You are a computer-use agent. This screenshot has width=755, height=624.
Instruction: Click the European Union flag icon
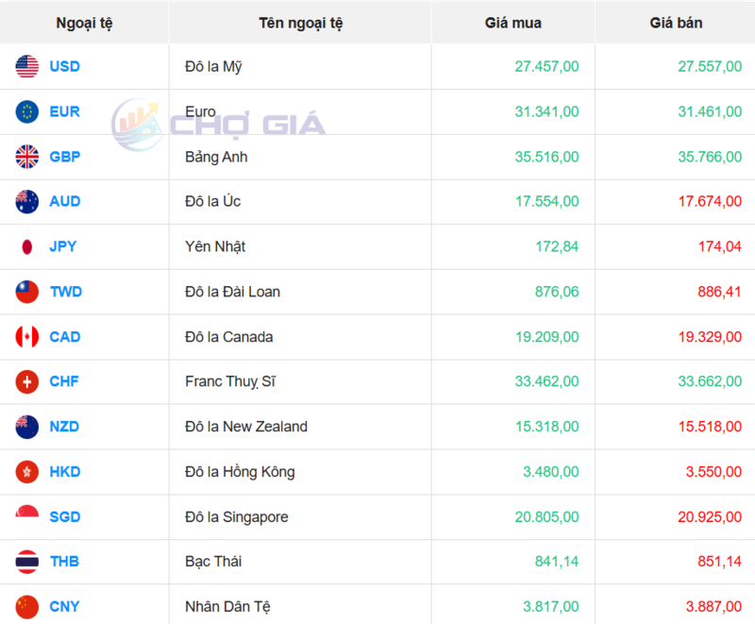click(x=26, y=111)
